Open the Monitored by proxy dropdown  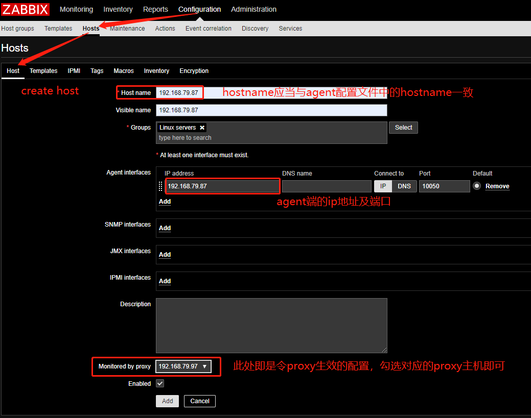tap(183, 366)
